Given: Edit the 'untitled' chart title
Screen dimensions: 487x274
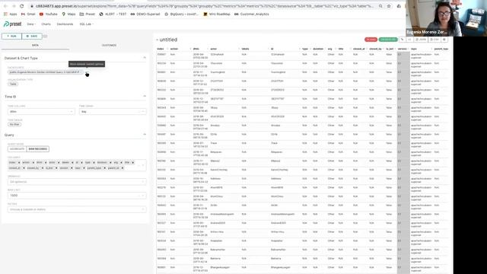Looking at the screenshot, I should pos(168,40).
